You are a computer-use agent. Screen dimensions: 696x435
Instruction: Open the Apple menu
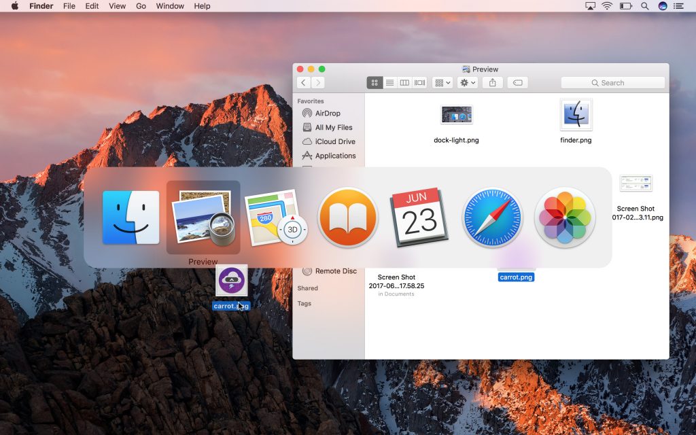15,6
